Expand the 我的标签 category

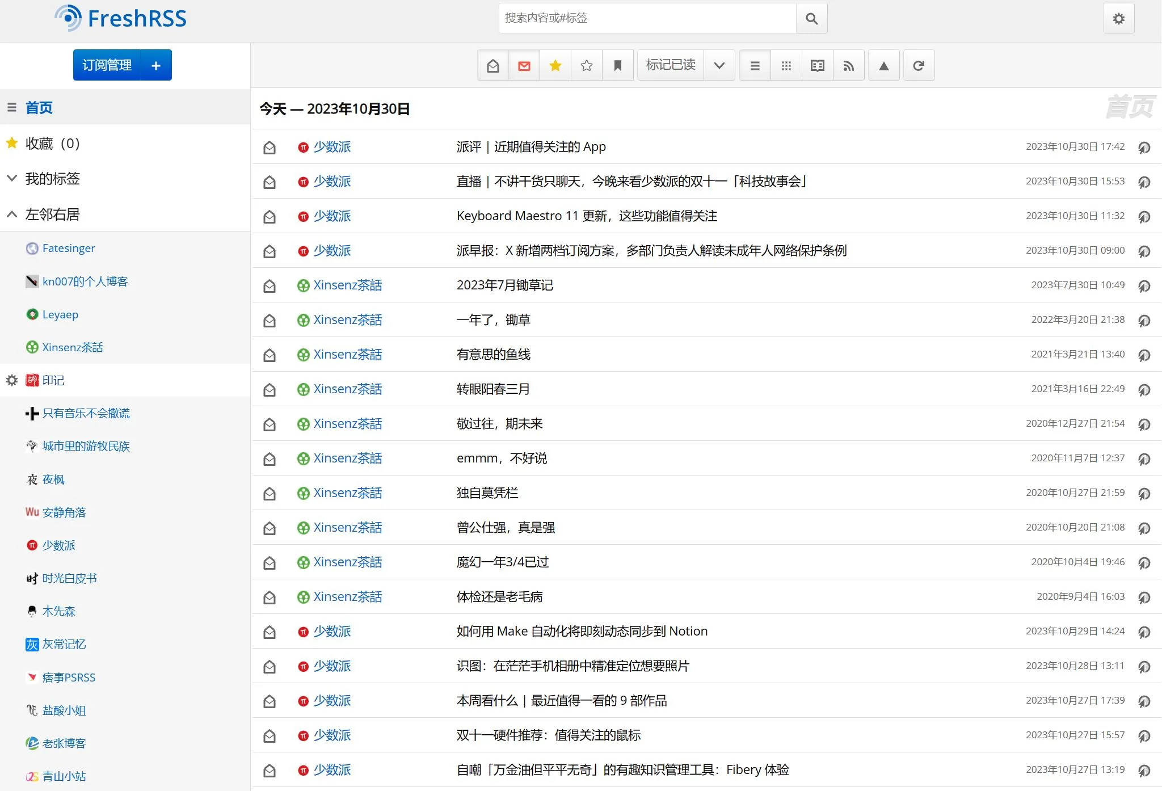12,178
